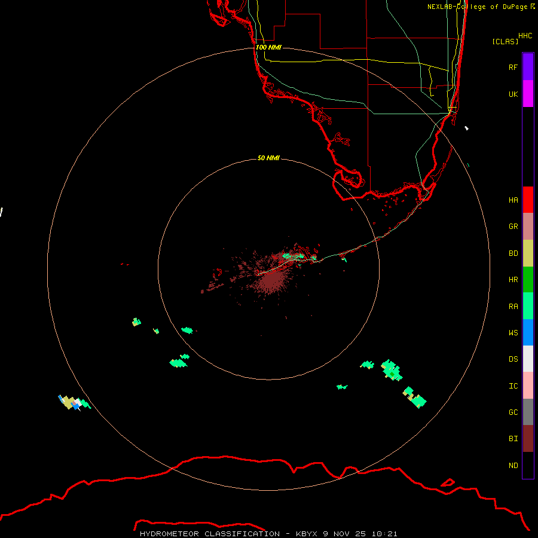
Task: Click the 50 NMI range ring label
Action: pyautogui.click(x=268, y=158)
